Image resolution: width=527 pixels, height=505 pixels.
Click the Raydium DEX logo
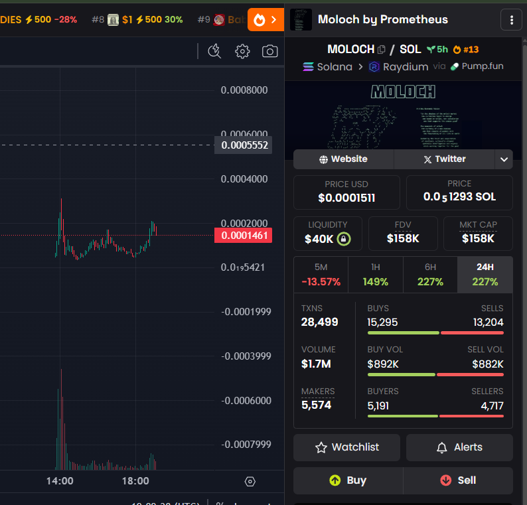coord(374,67)
